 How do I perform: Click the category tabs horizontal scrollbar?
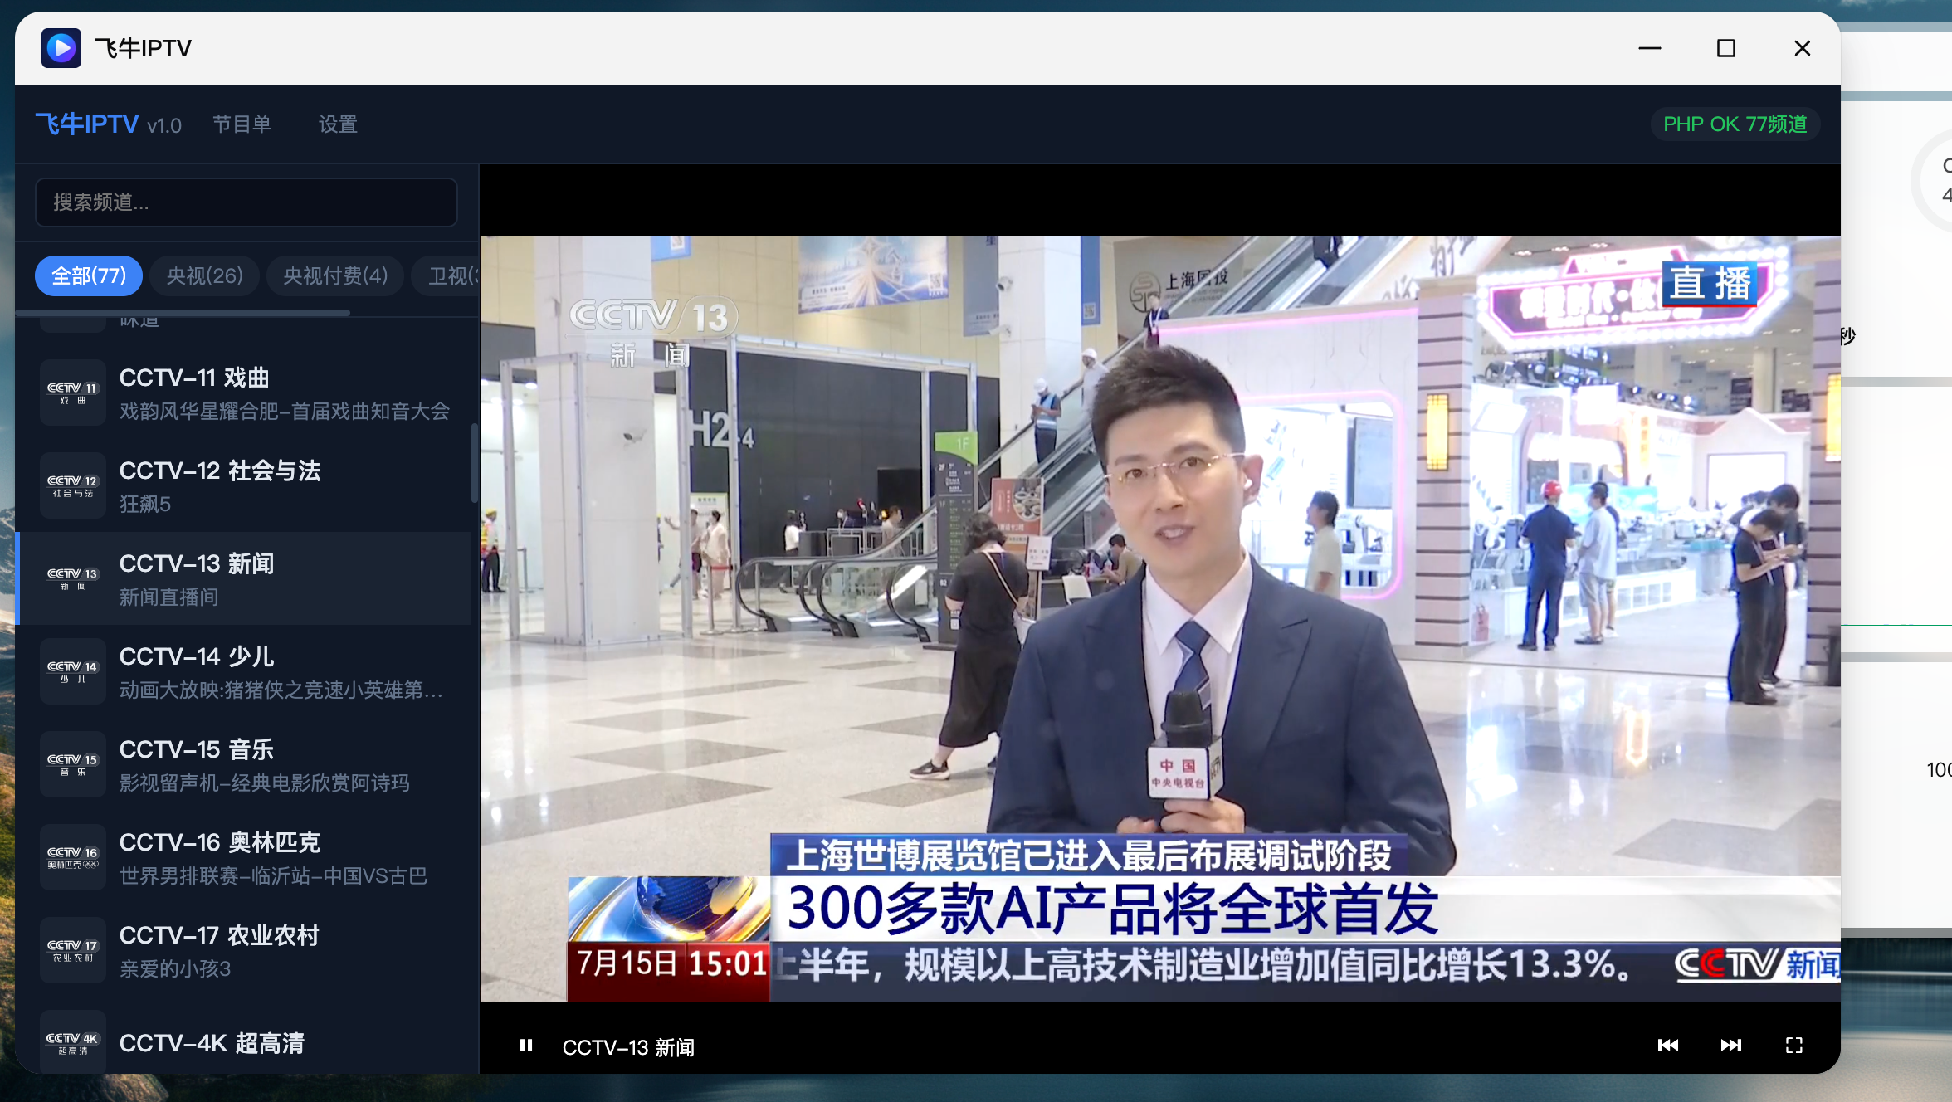[x=183, y=313]
